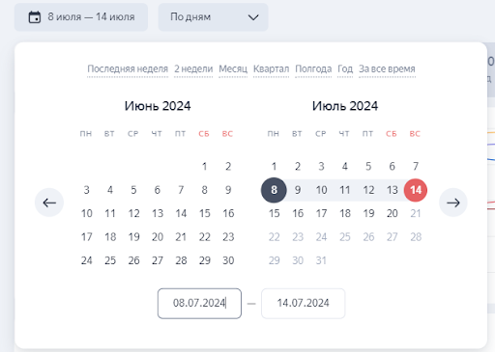Choose June 30 in the calendar
This screenshot has height=352, width=495.
point(228,260)
